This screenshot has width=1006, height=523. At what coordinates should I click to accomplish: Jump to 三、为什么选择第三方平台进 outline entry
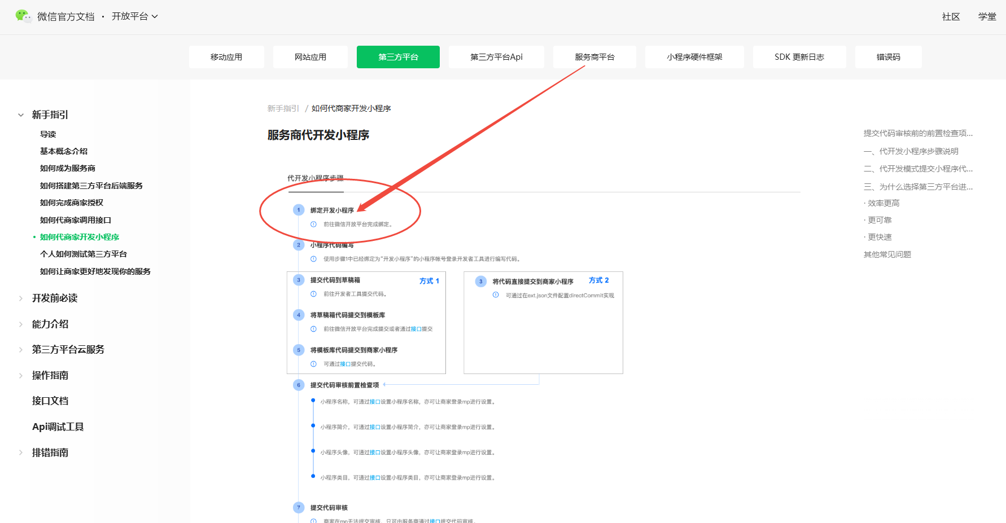click(918, 187)
